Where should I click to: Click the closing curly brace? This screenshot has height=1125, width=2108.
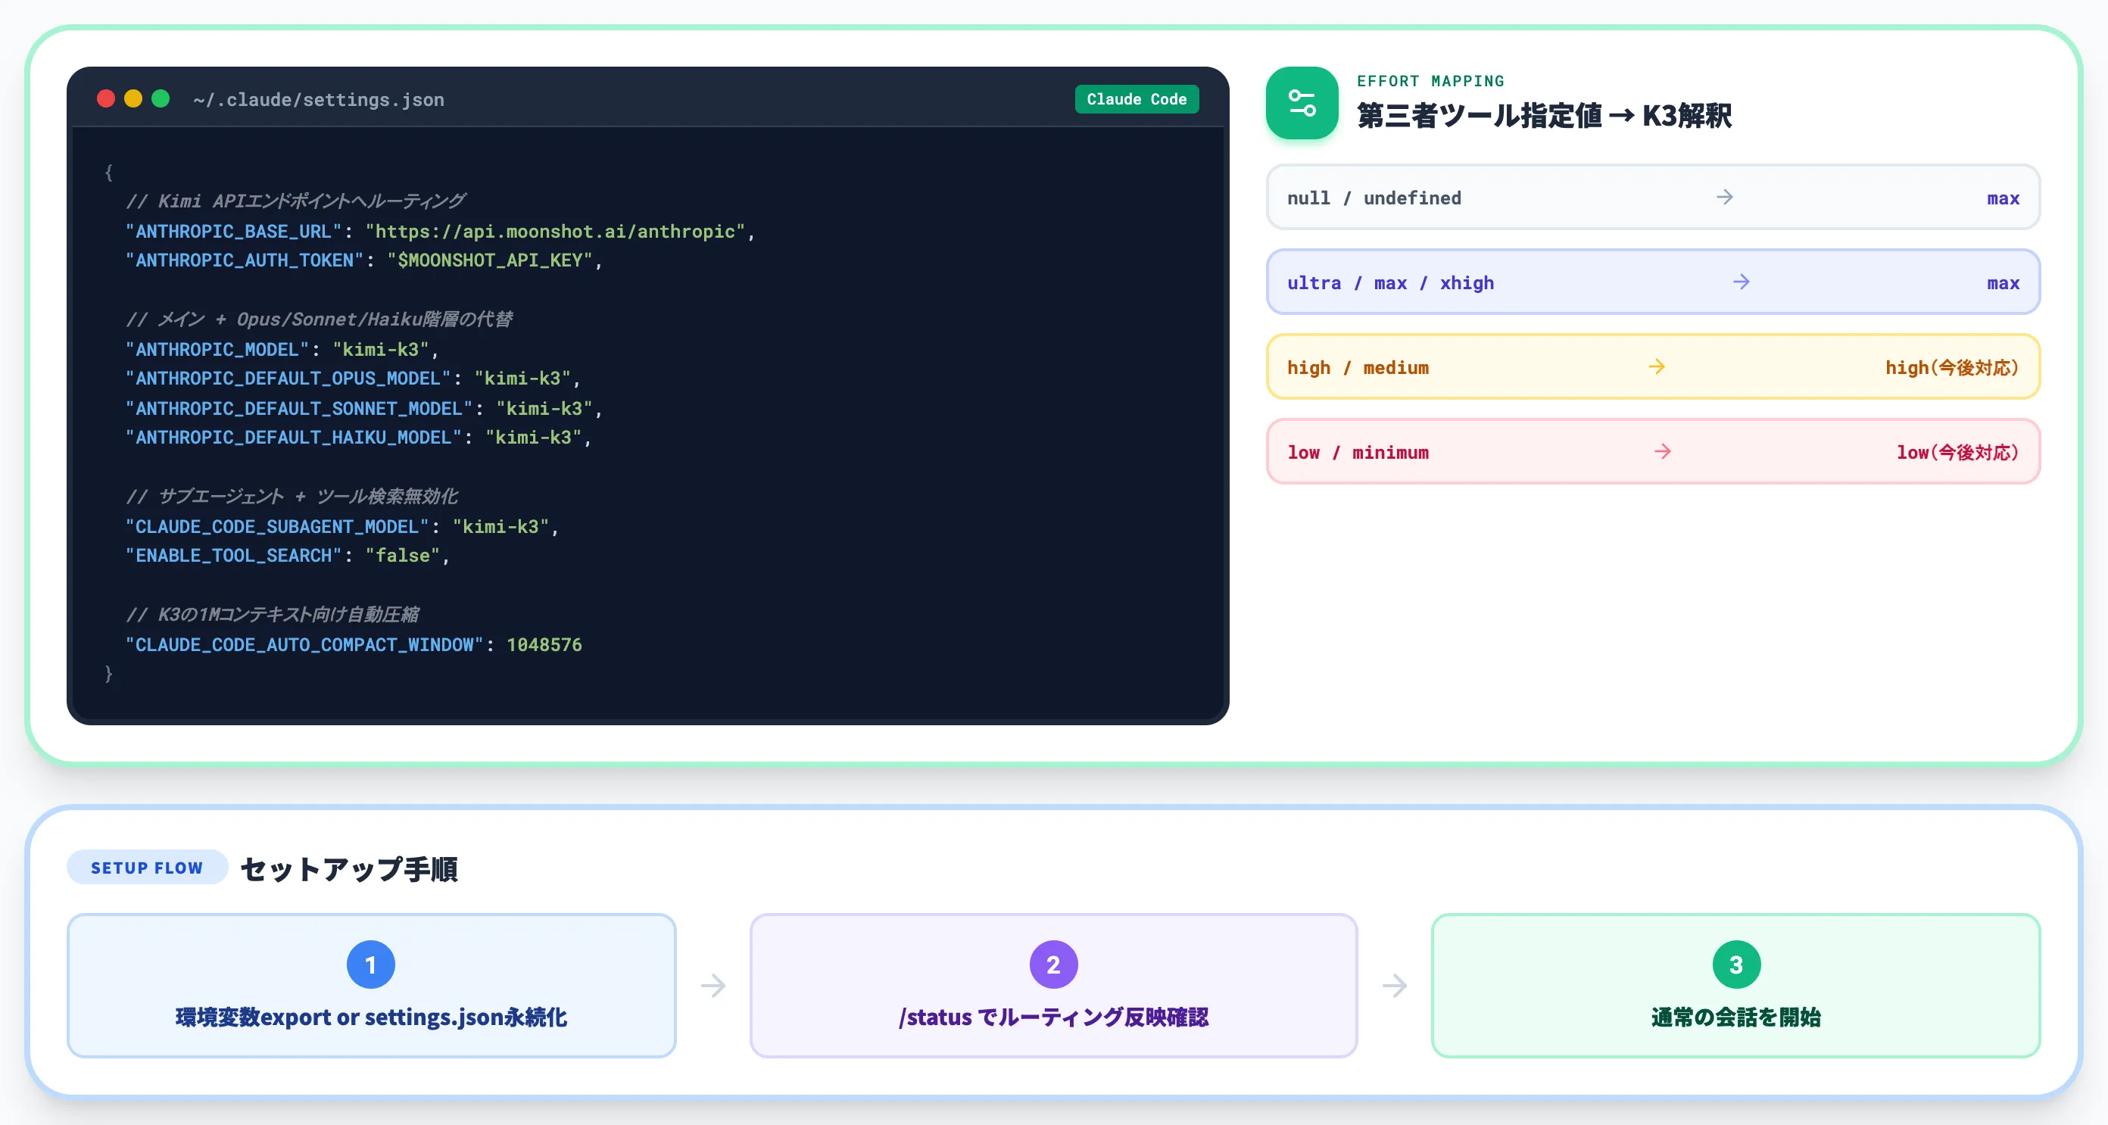point(109,675)
